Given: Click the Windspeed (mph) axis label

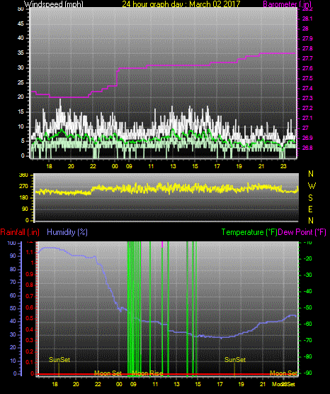Looking at the screenshot, I should tap(53, 4).
